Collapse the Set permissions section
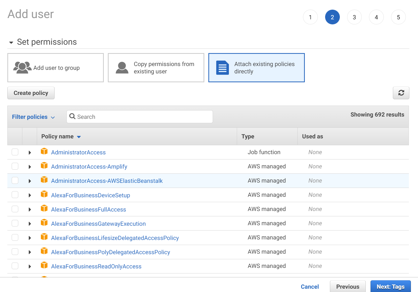The width and height of the screenshot is (418, 292). point(11,42)
